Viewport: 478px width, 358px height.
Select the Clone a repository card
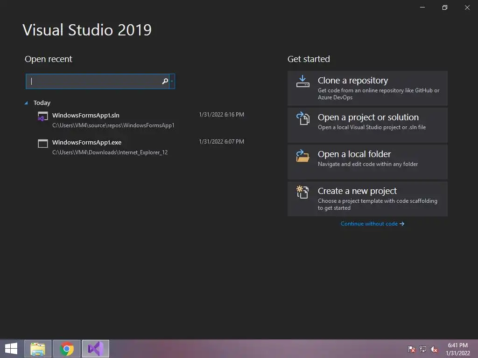[367, 88]
